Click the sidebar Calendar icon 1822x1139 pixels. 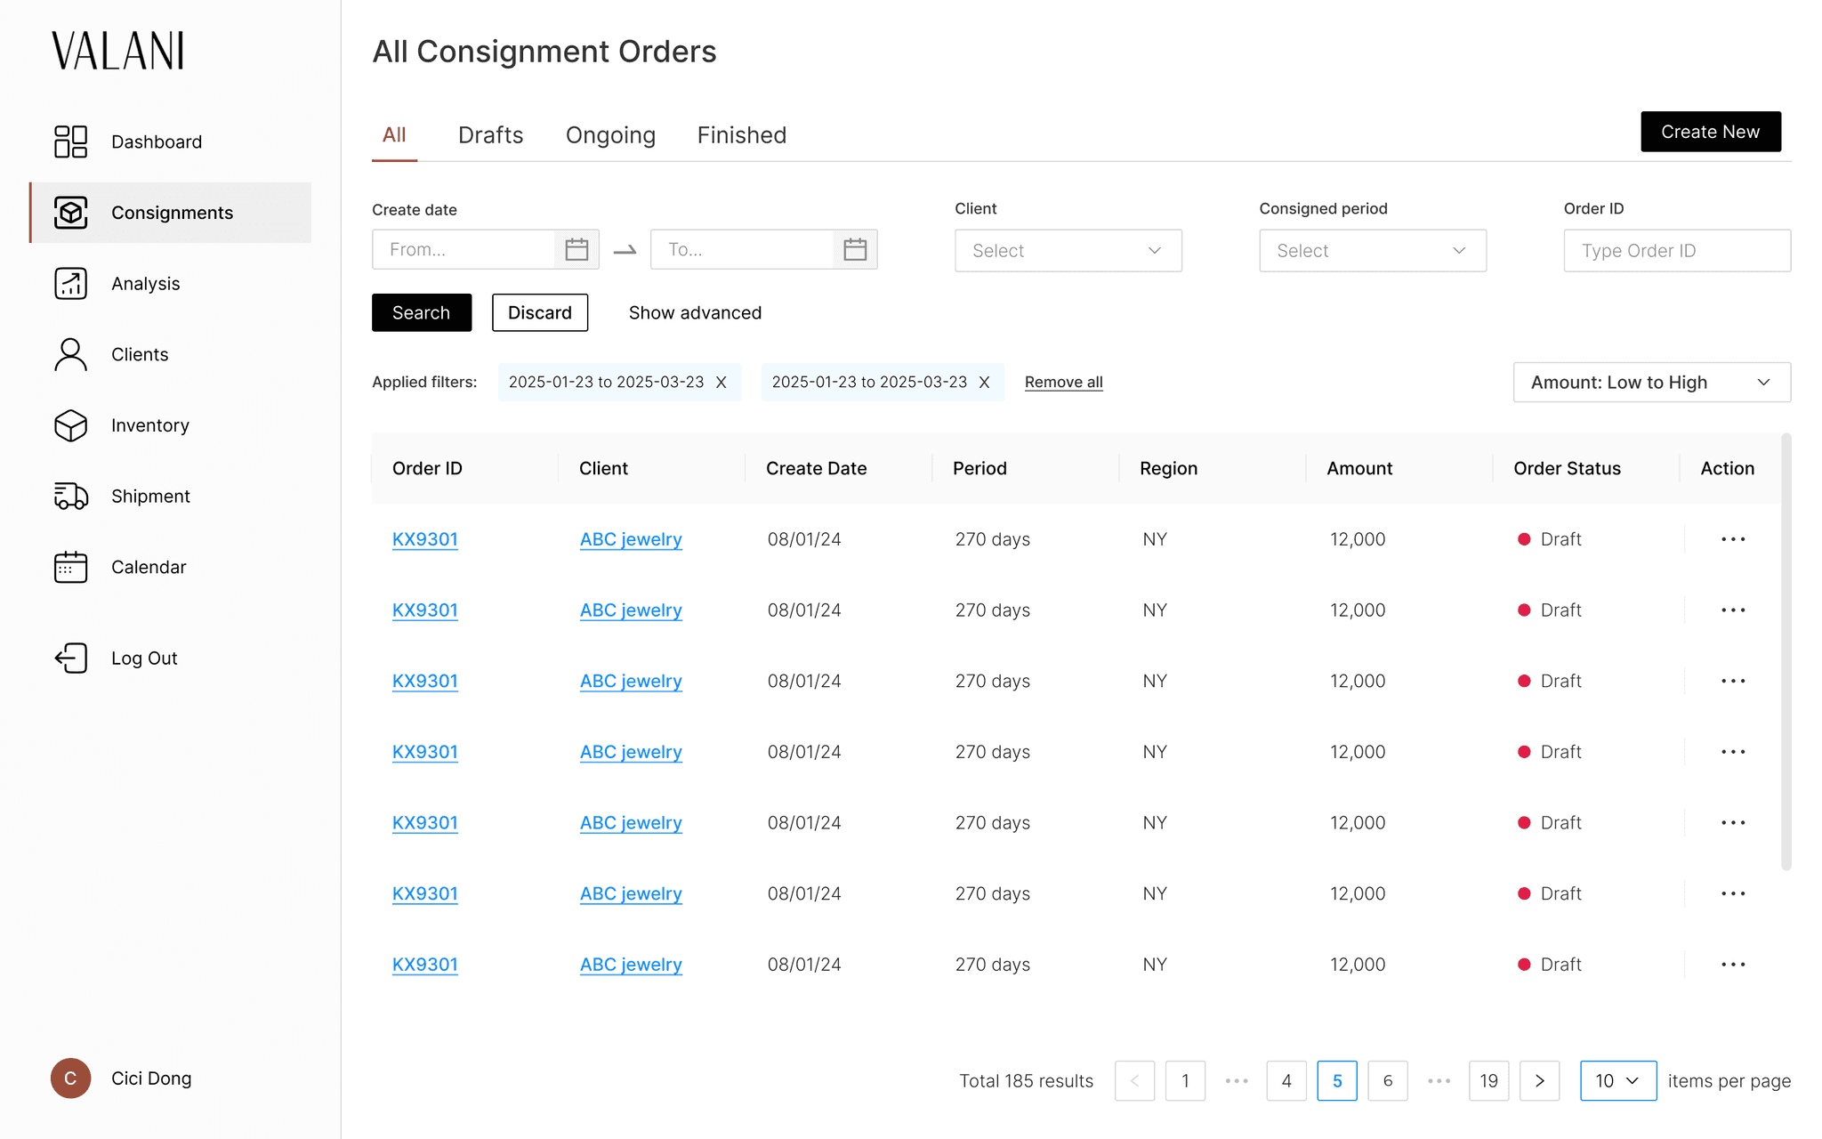pyautogui.click(x=70, y=567)
